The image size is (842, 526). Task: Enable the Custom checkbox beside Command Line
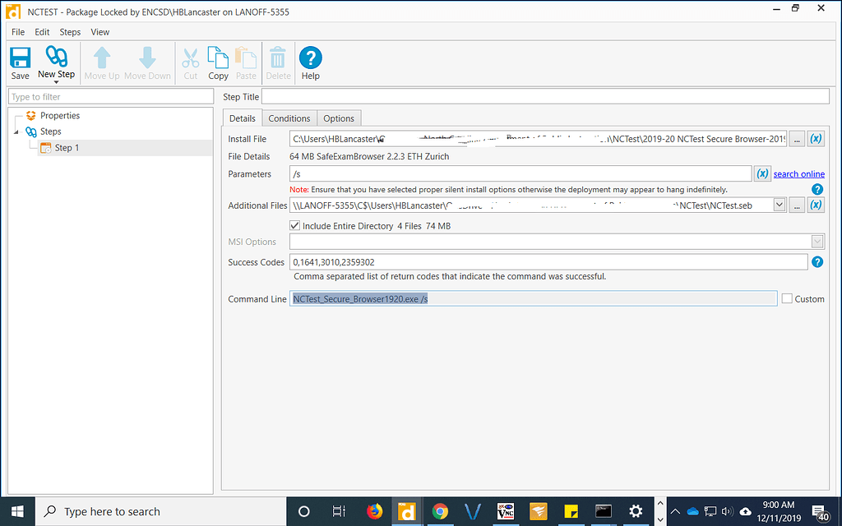[786, 298]
